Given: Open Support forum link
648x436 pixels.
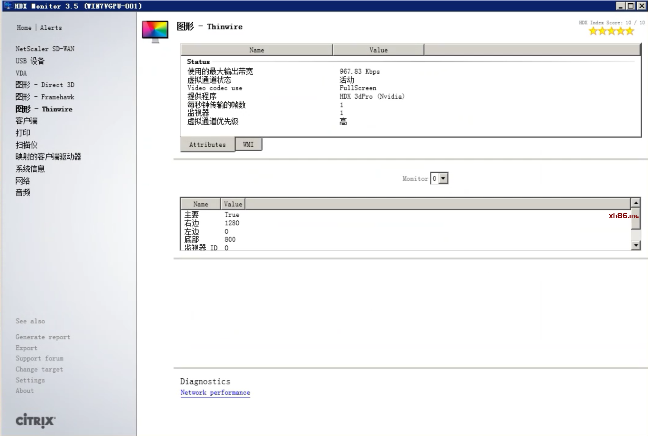Looking at the screenshot, I should [x=40, y=358].
